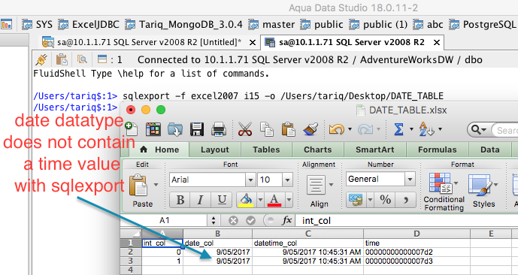Click the AutoSum sigma icon
This screenshot has height=275, width=518.
click(398, 129)
